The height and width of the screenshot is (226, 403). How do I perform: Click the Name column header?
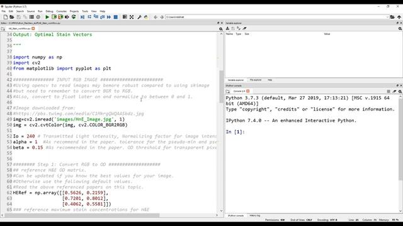click(x=229, y=34)
